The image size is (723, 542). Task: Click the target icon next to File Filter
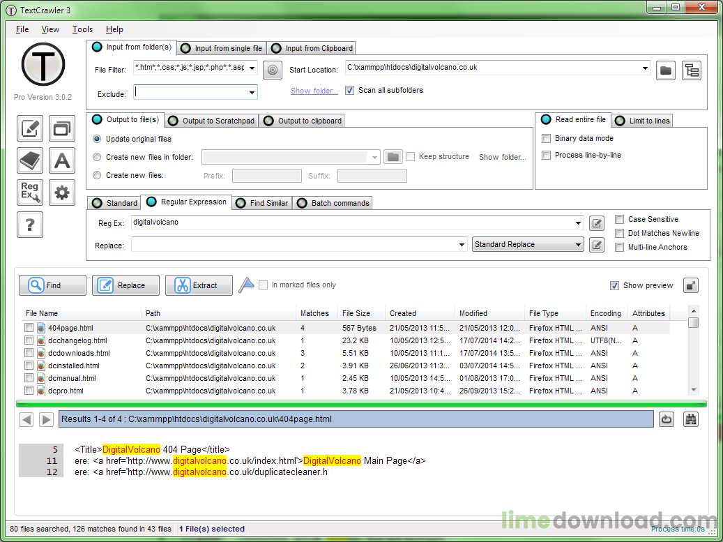pyautogui.click(x=273, y=70)
